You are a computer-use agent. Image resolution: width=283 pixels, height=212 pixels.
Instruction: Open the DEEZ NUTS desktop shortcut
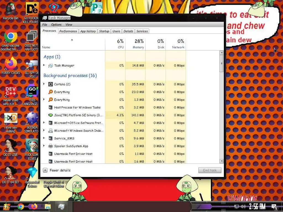32,41
